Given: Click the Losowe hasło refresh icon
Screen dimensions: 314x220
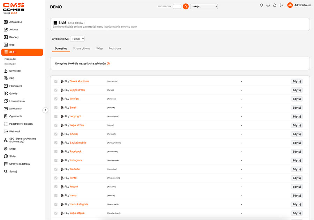Looking at the screenshot, I should tap(6, 101).
